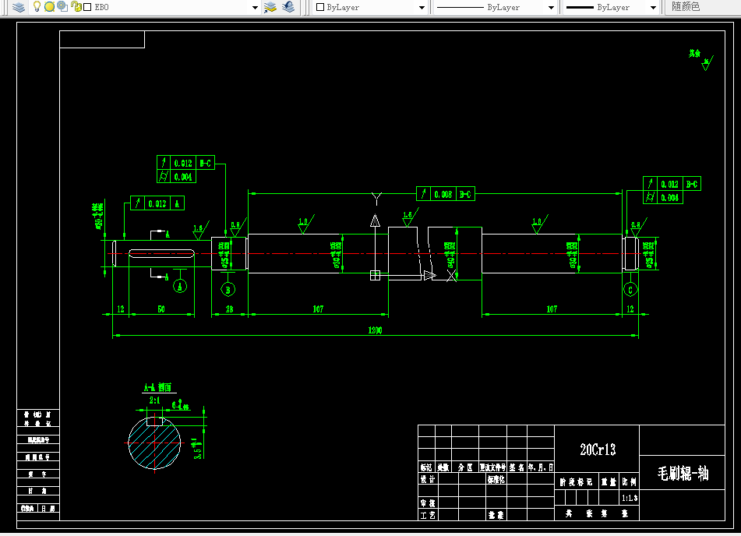This screenshot has width=741, height=536.
Task: Click the Layer Previous icon
Action: (x=288, y=7)
